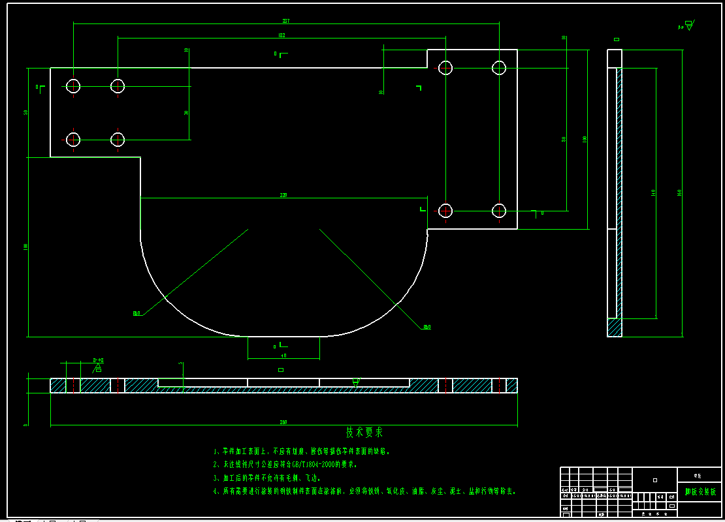Click technical note line 1
The width and height of the screenshot is (725, 522).
pos(302,452)
